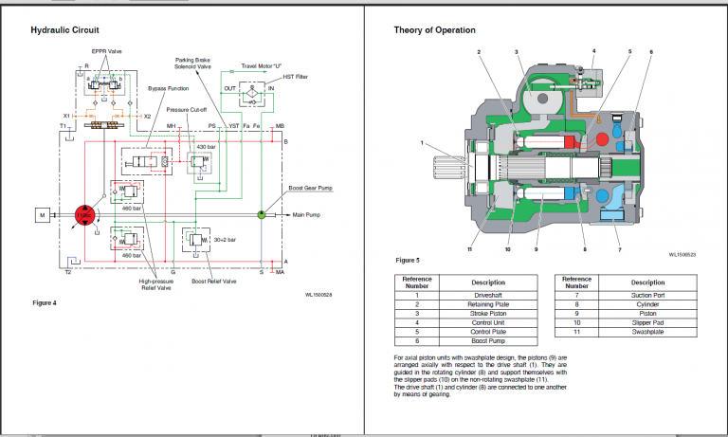Click the Figure 5 caption
This screenshot has width=728, height=437.
408,260
